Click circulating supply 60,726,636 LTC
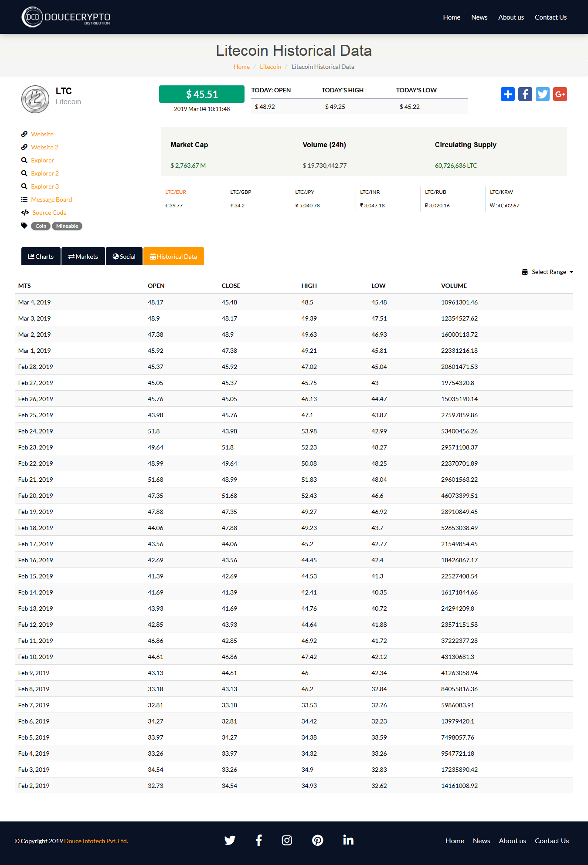 tap(456, 166)
